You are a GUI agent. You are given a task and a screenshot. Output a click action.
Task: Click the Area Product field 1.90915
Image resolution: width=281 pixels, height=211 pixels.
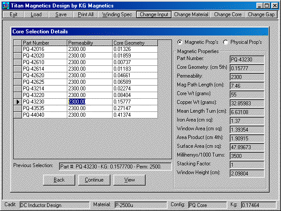pyautogui.click(x=247, y=139)
